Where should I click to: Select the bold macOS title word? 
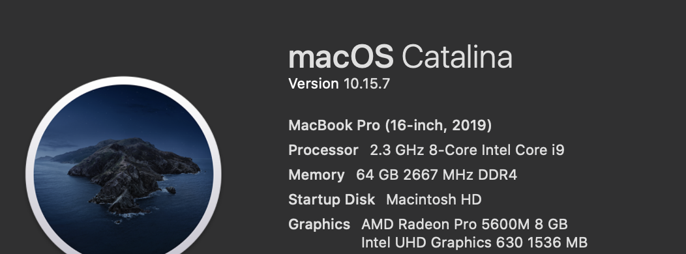341,57
